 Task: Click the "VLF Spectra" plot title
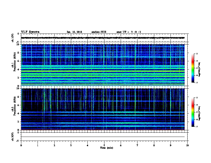(x=30, y=32)
